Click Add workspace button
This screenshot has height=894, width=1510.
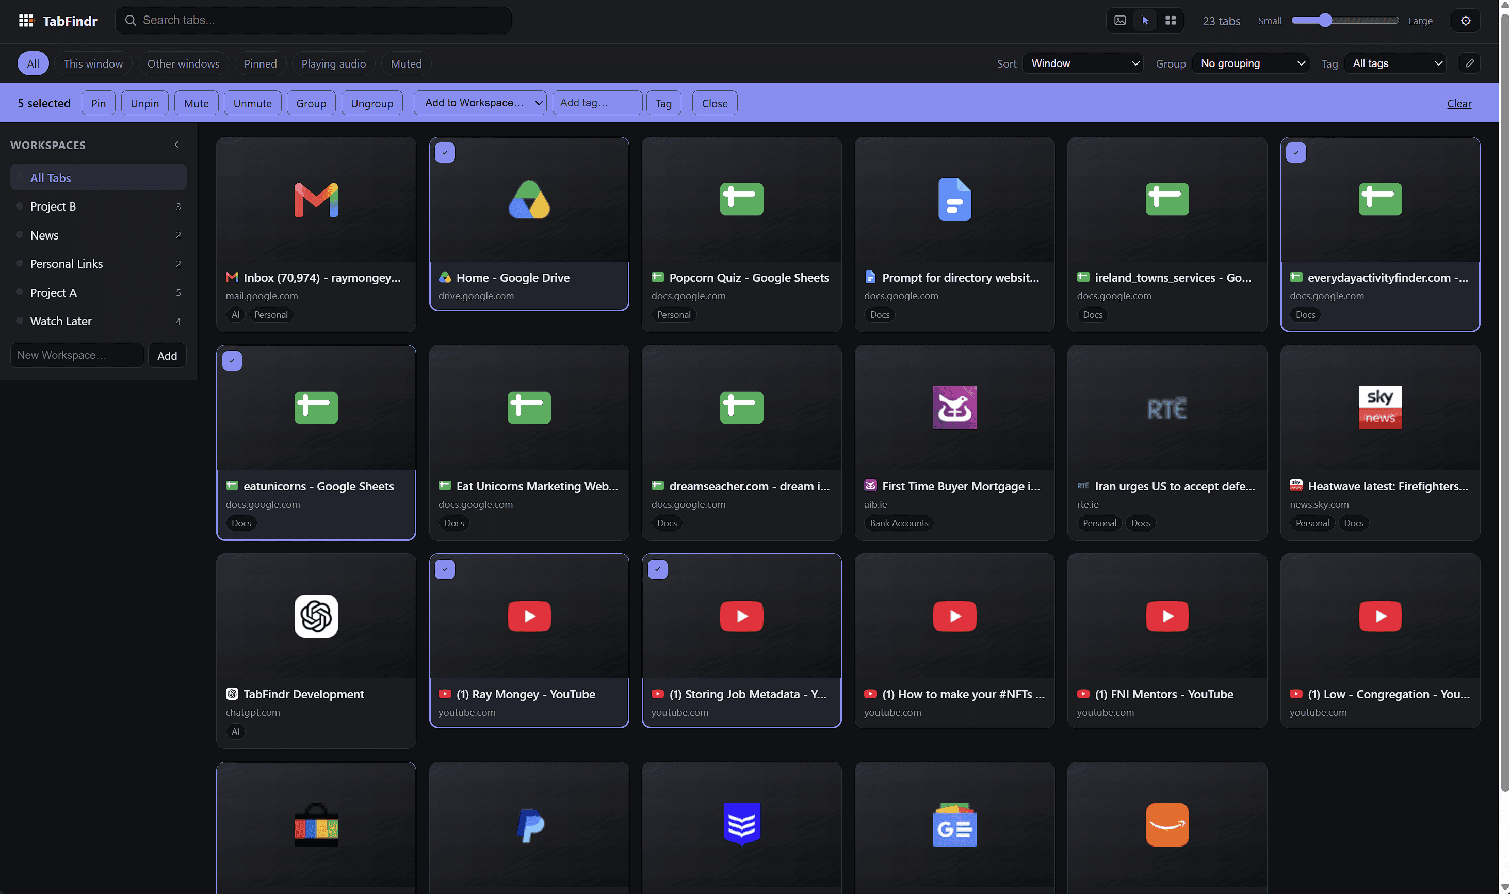pos(167,356)
